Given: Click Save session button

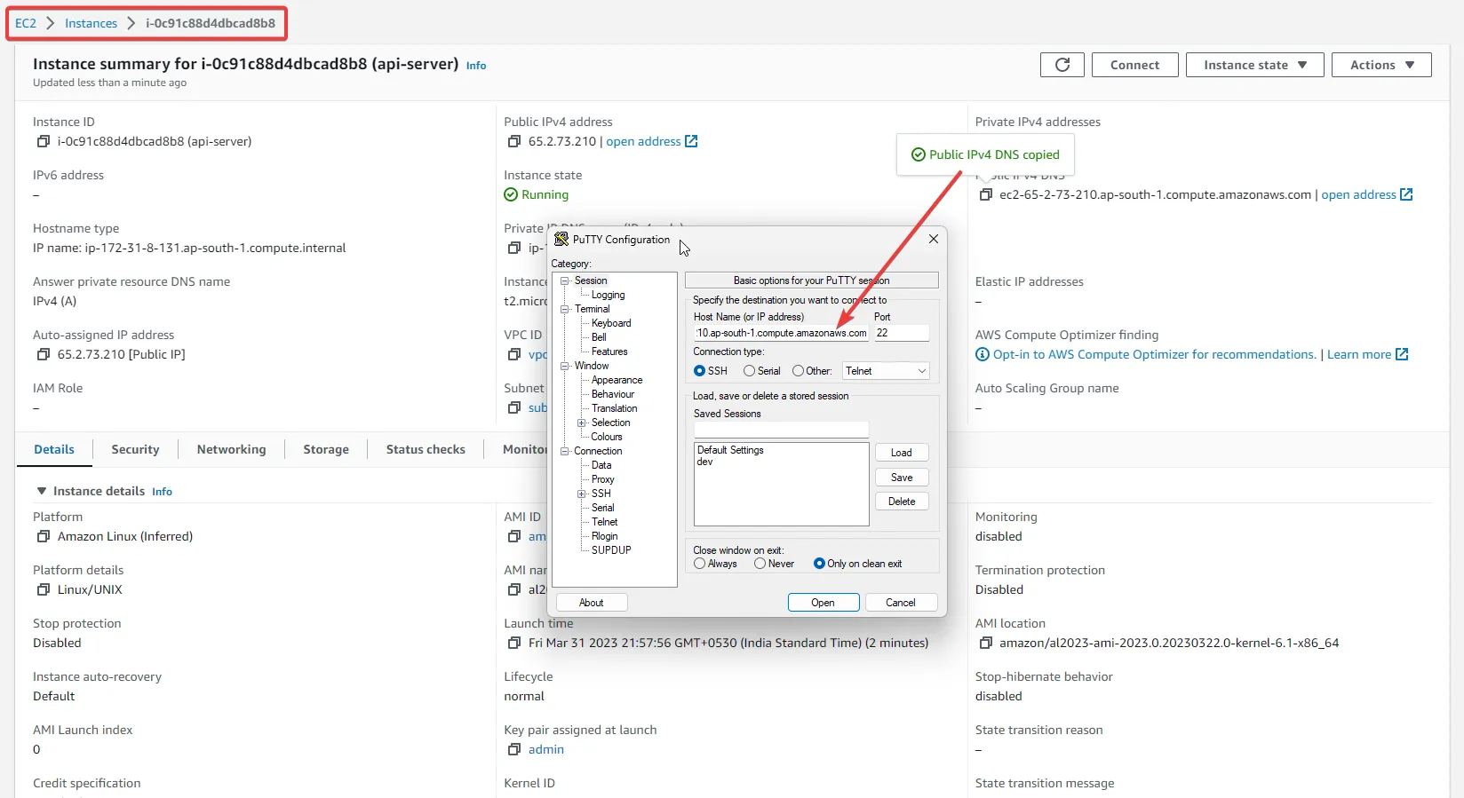Looking at the screenshot, I should tap(902, 478).
